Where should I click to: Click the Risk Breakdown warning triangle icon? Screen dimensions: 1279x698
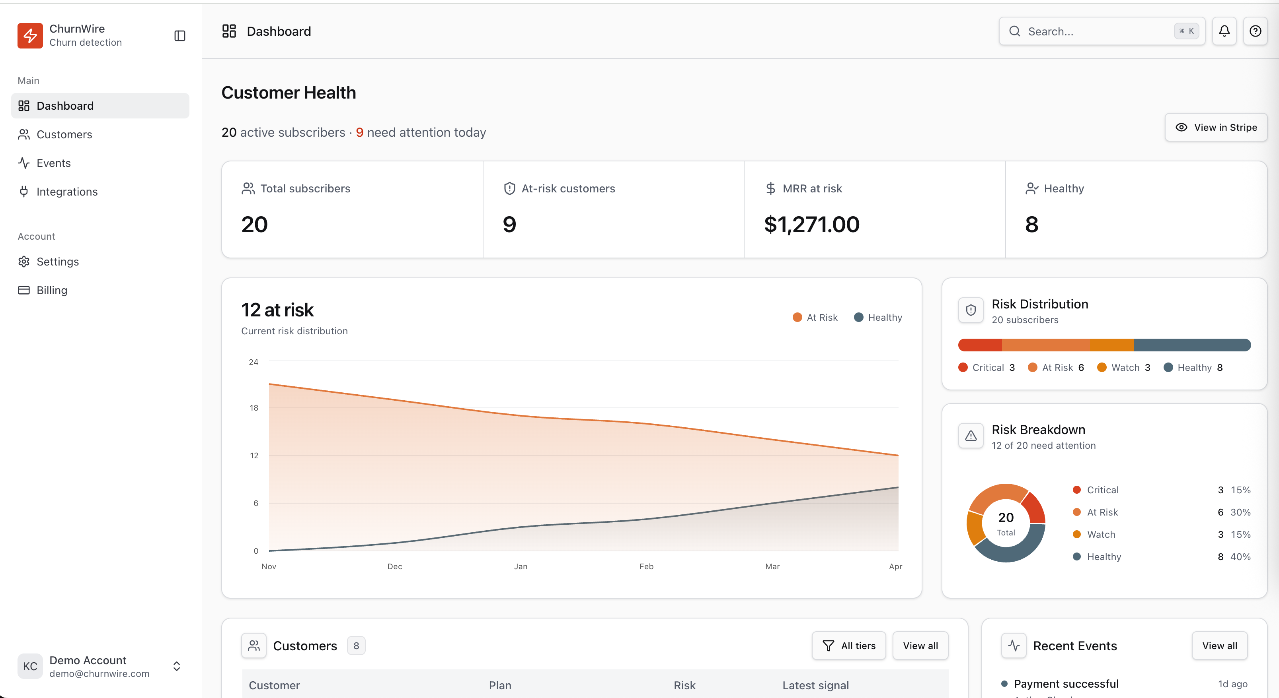[971, 436]
